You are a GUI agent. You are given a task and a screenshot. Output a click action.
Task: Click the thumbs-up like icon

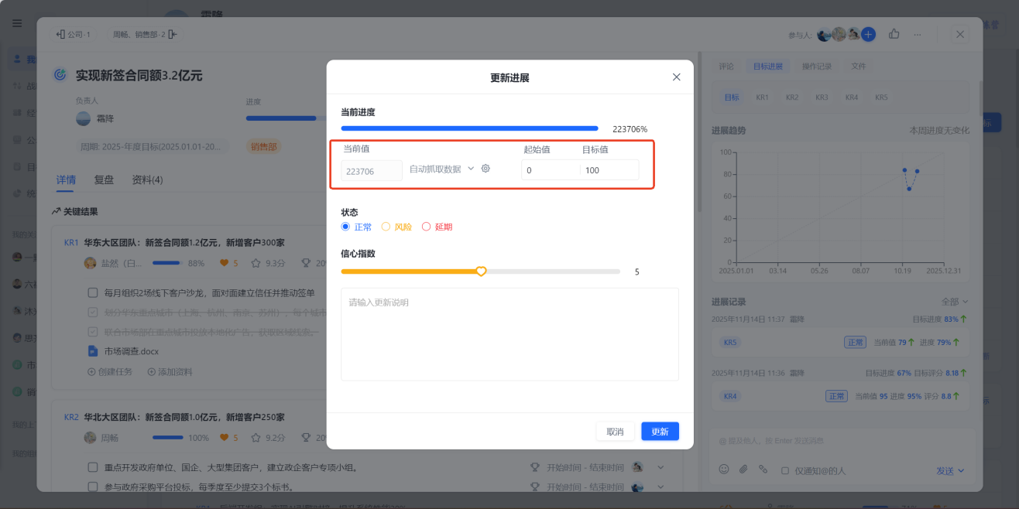(894, 34)
